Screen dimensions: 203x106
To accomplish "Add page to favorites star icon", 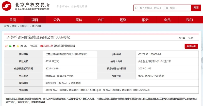I will (x=18, y=46).
